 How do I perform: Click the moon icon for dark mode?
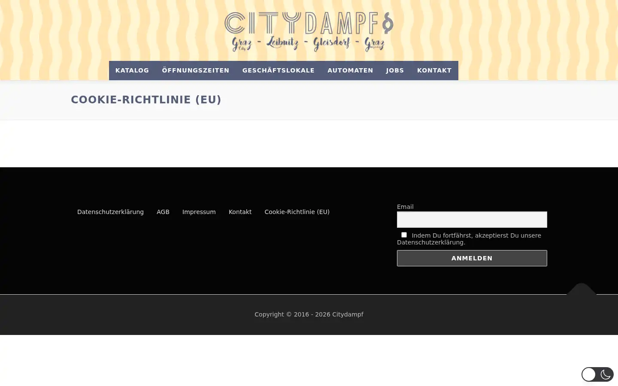(606, 374)
